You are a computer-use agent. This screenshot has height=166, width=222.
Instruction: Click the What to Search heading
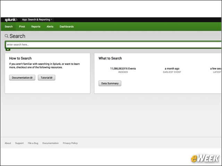click(110, 58)
